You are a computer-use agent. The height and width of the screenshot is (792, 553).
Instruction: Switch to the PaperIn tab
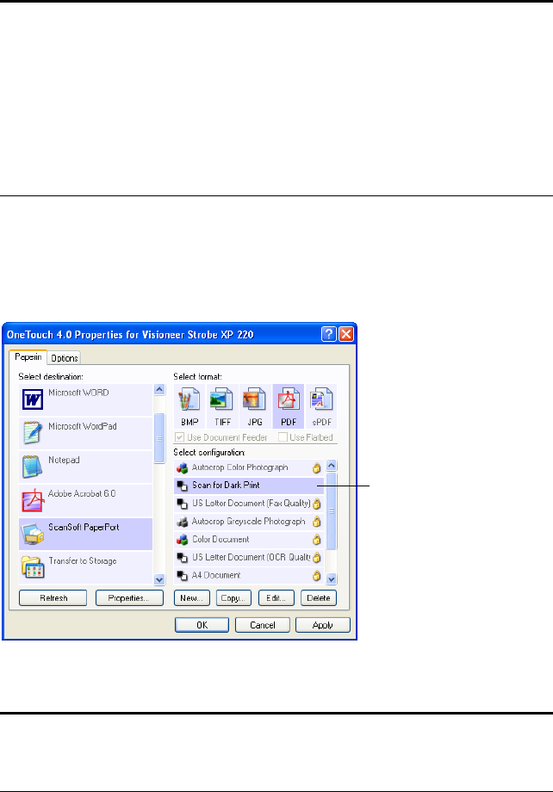click(x=28, y=357)
